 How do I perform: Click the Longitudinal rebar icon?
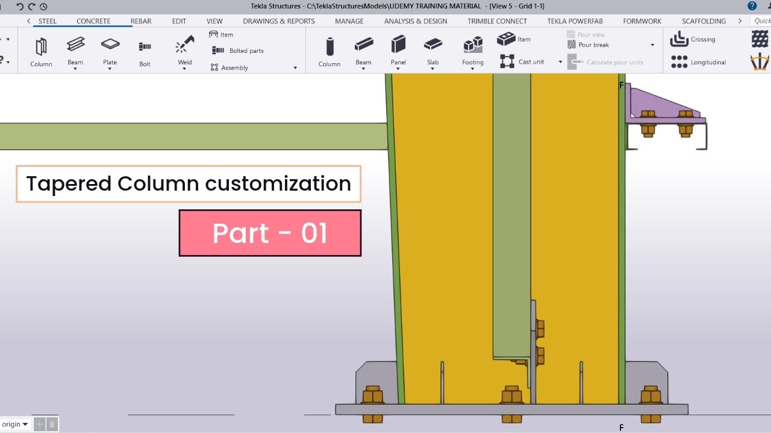click(679, 62)
